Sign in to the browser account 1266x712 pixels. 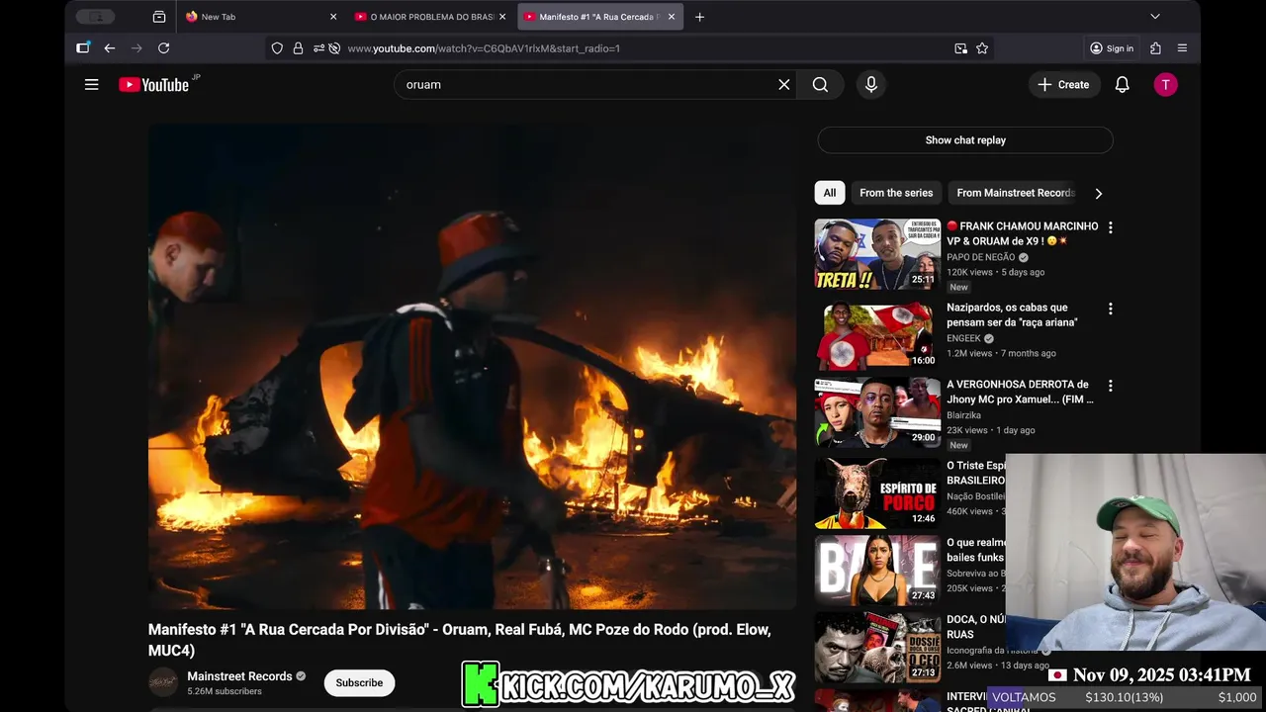tap(1112, 48)
